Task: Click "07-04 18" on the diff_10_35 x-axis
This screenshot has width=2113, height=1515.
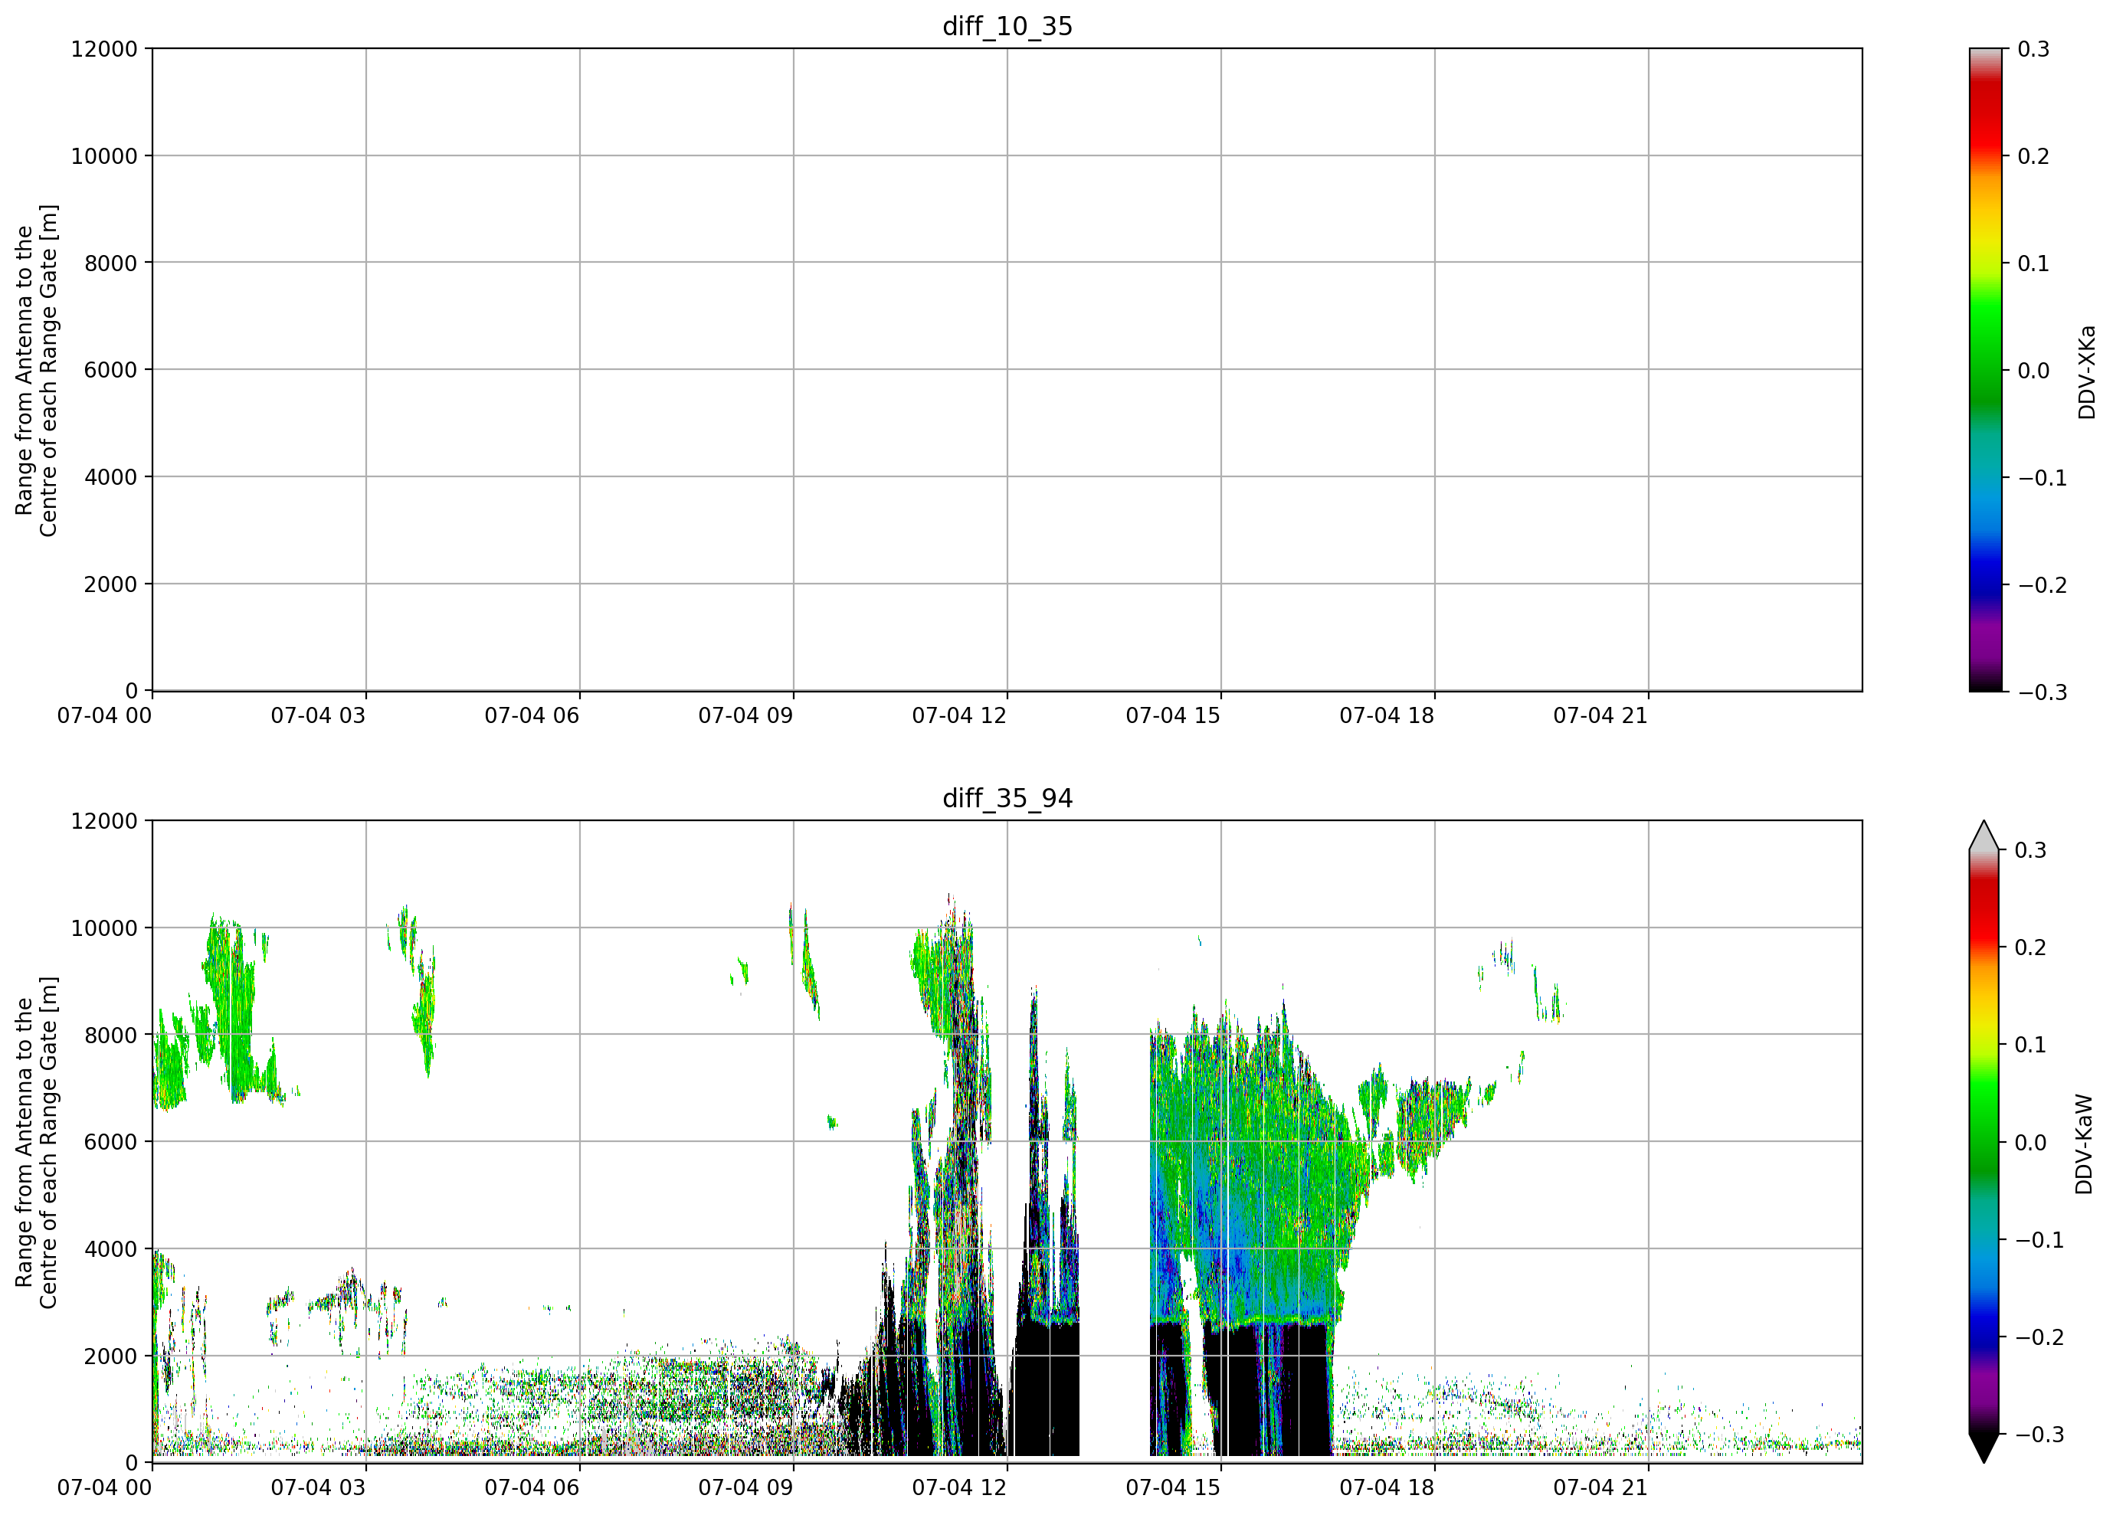Action: (x=1387, y=715)
